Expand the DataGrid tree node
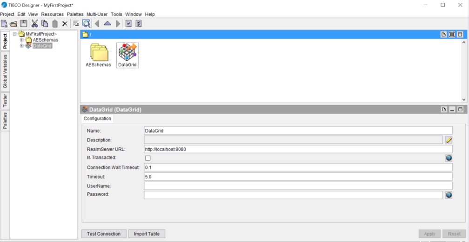Image resolution: width=469 pixels, height=242 pixels. [22, 46]
